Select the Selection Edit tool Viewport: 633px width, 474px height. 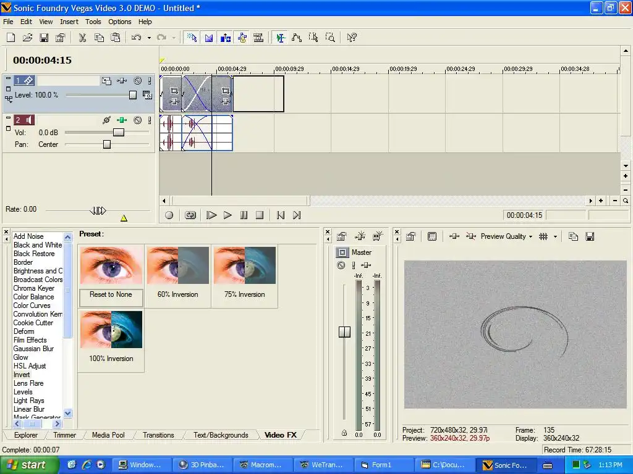313,38
